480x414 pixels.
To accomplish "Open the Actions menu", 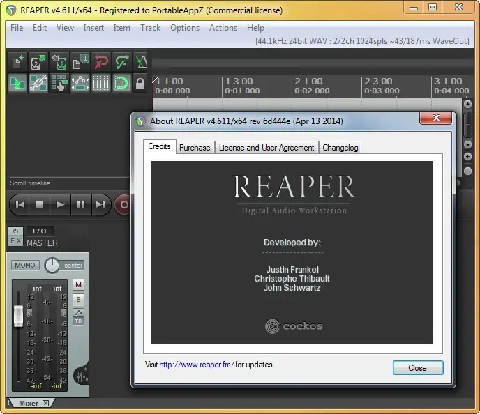I will (x=223, y=28).
